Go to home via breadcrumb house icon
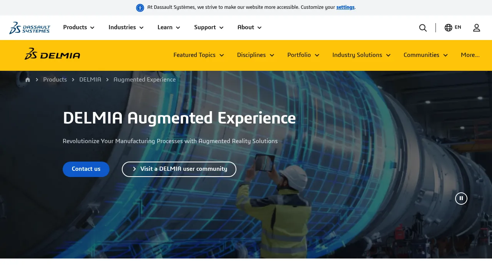The width and height of the screenshot is (492, 277). tap(28, 80)
